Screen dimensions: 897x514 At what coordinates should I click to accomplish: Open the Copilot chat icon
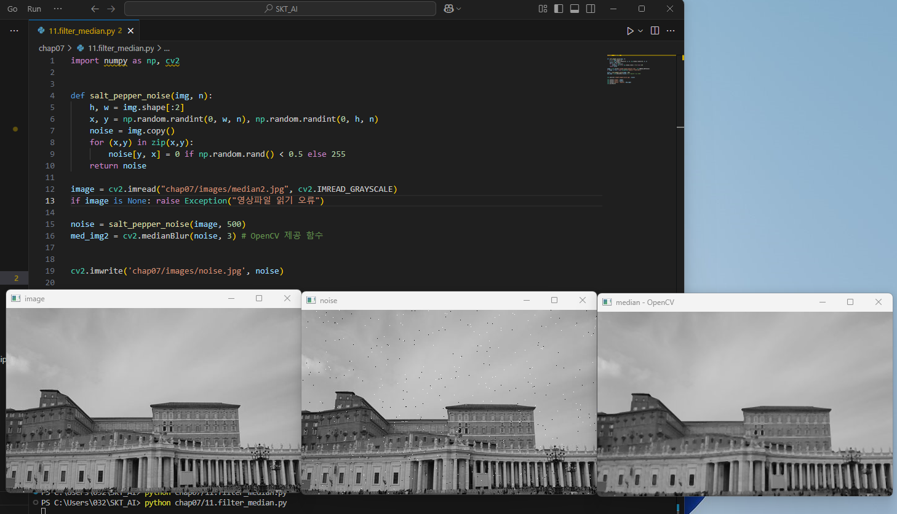[x=448, y=9]
